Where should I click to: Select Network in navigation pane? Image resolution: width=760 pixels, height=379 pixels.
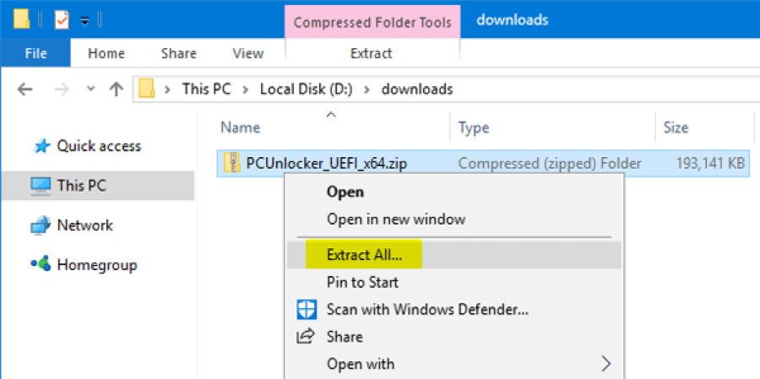(84, 225)
